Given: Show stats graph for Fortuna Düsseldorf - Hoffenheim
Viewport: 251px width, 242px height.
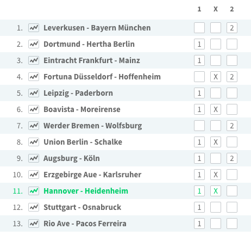Looking at the screenshot, I should tap(34, 77).
